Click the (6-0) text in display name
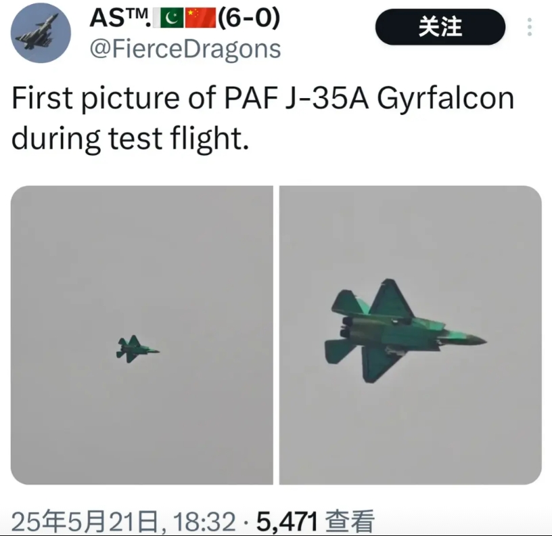 pos(249,18)
